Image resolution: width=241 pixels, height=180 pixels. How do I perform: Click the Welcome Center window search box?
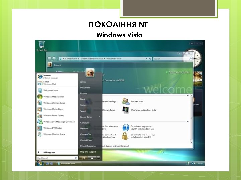pyautogui.click(x=173, y=59)
